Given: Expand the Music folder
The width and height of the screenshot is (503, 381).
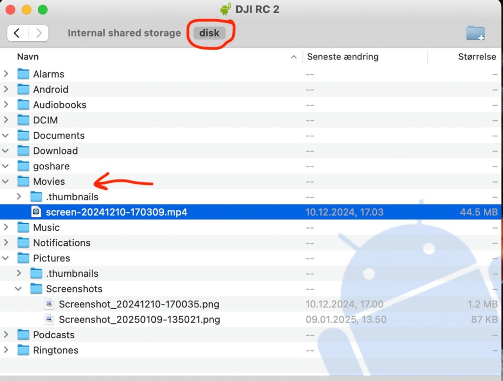Looking at the screenshot, I should 6,228.
